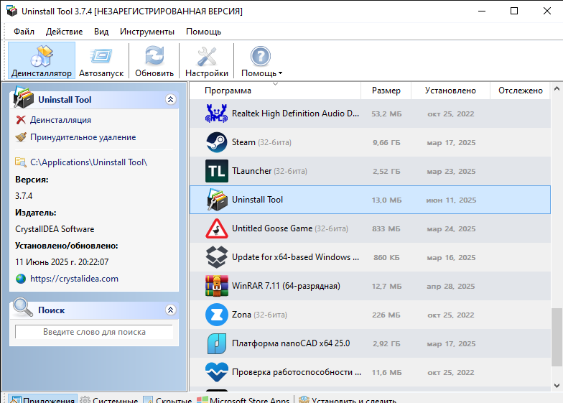
Task: Select the Steam program icon
Action: [x=217, y=142]
